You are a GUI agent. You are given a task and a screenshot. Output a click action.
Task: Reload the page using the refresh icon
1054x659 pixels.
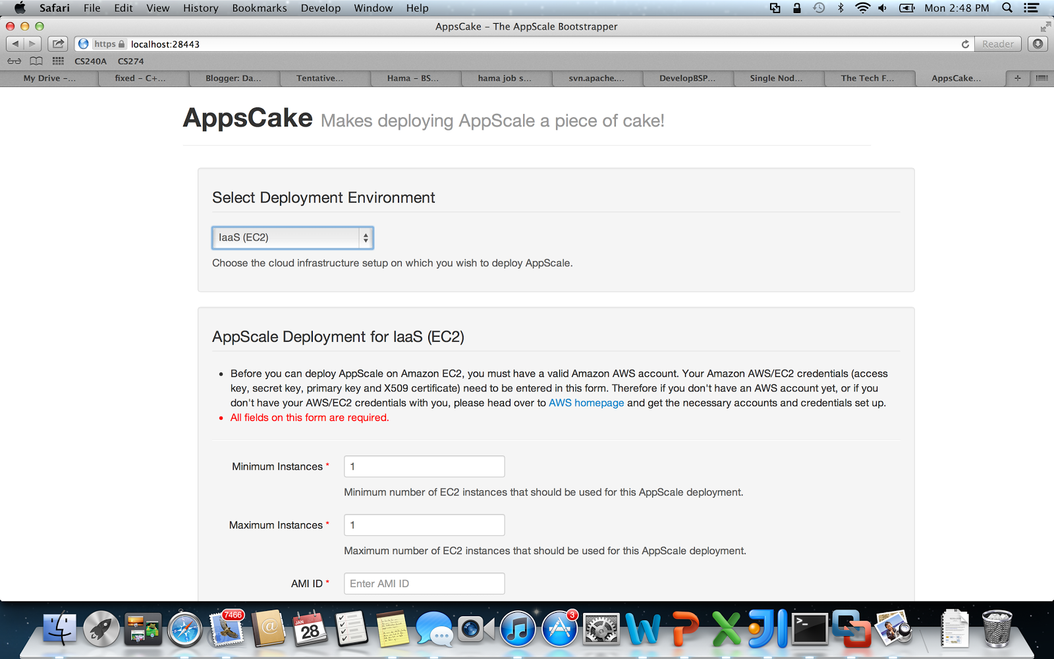pyautogui.click(x=964, y=44)
